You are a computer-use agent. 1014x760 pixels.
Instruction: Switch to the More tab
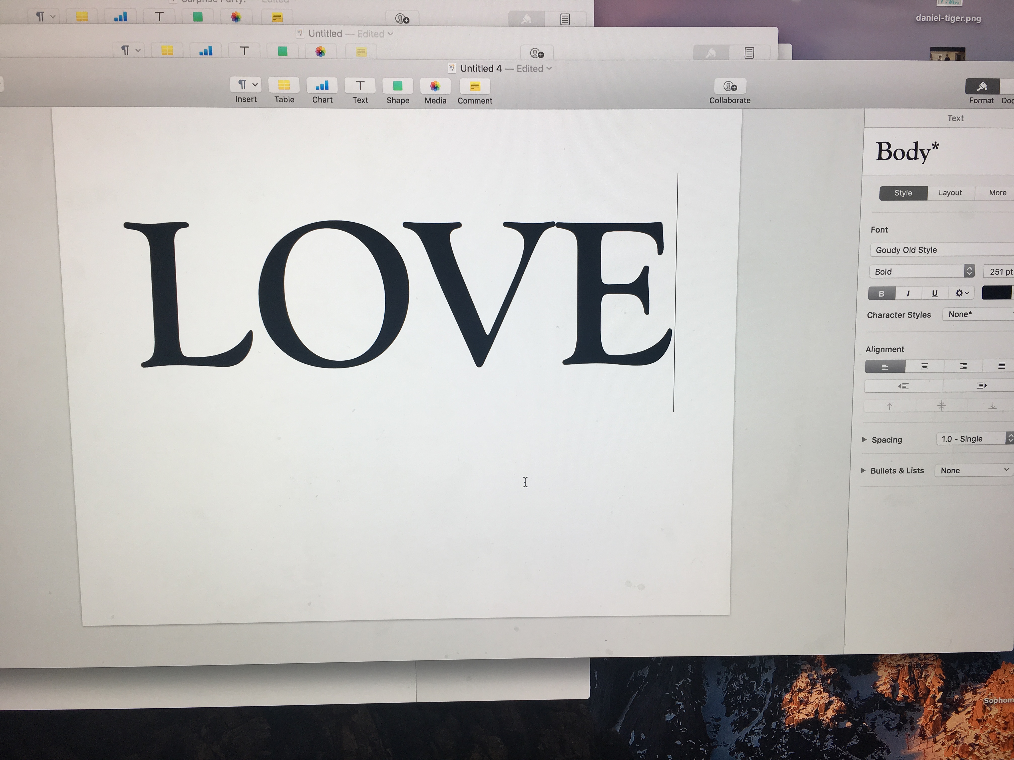997,193
